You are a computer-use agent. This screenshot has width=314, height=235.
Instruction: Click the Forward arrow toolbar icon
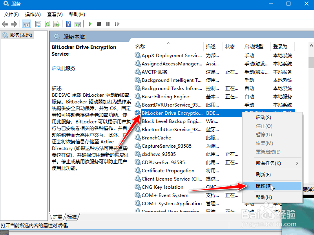click(14, 24)
